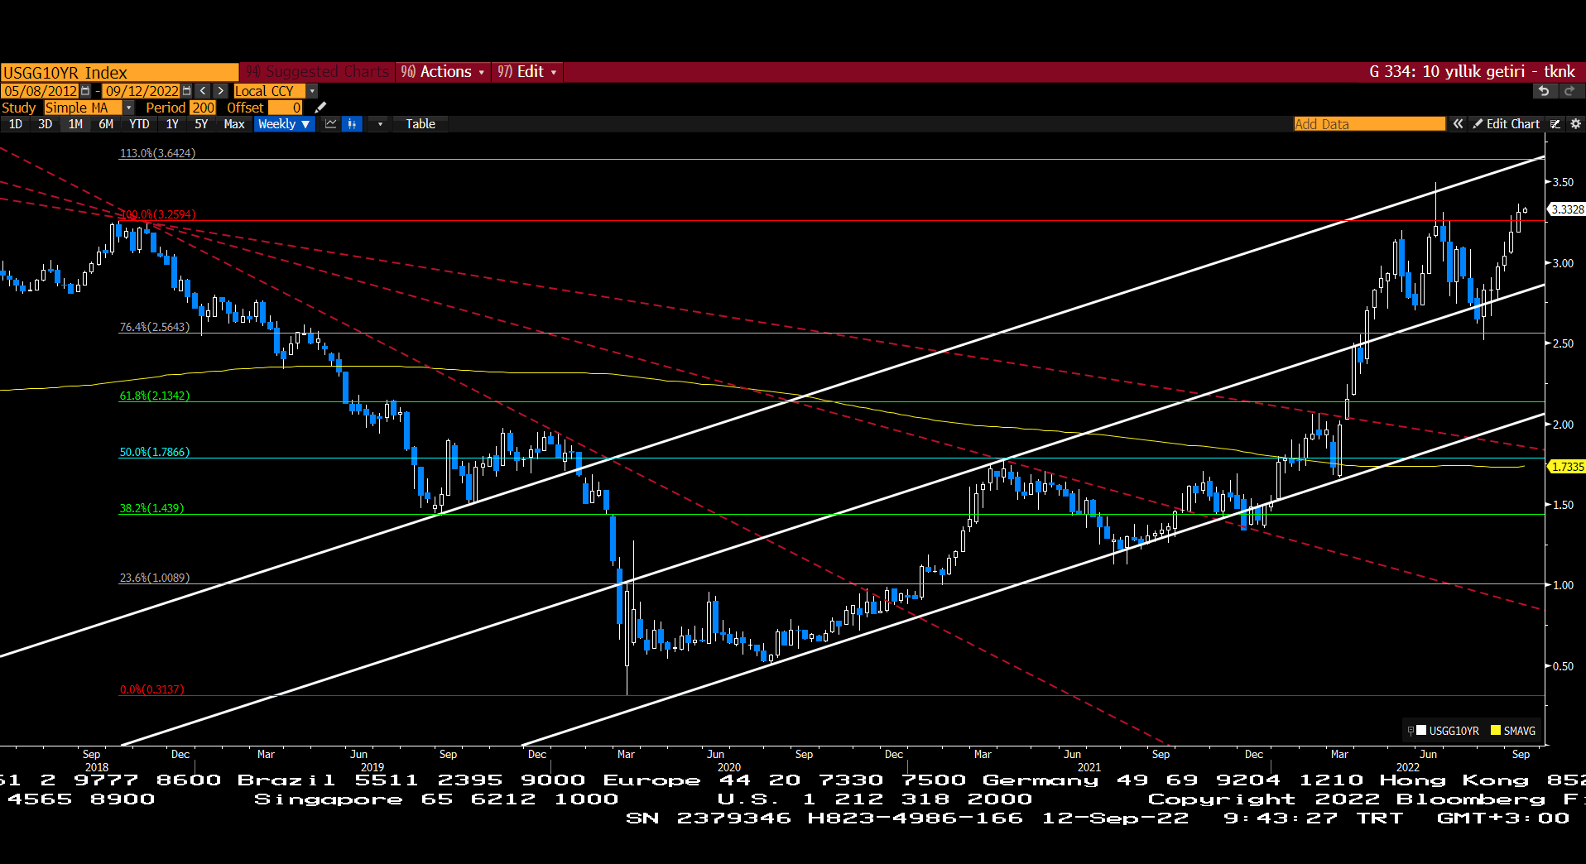The width and height of the screenshot is (1586, 864).
Task: Click the end date 09/12/2022 field
Action: point(142,91)
